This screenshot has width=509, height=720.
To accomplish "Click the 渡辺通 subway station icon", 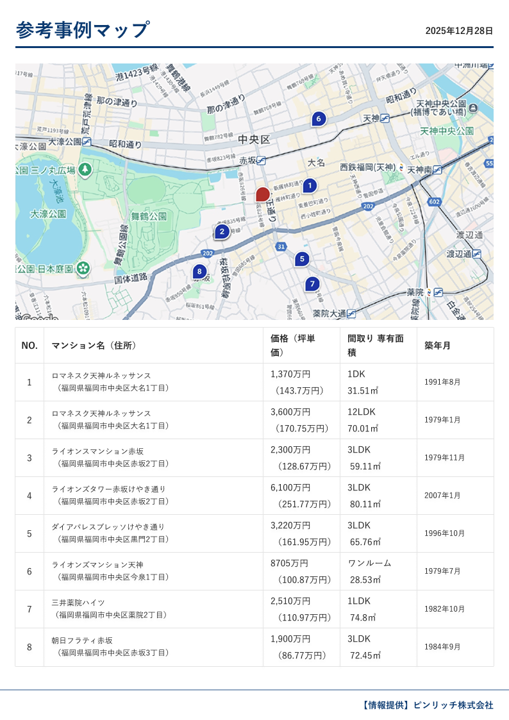I will click(x=476, y=253).
